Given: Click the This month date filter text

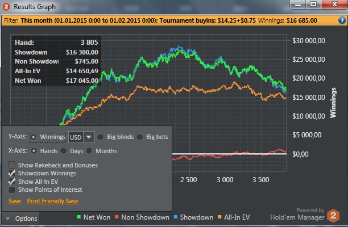Looking at the screenshot, I should (x=89, y=20).
